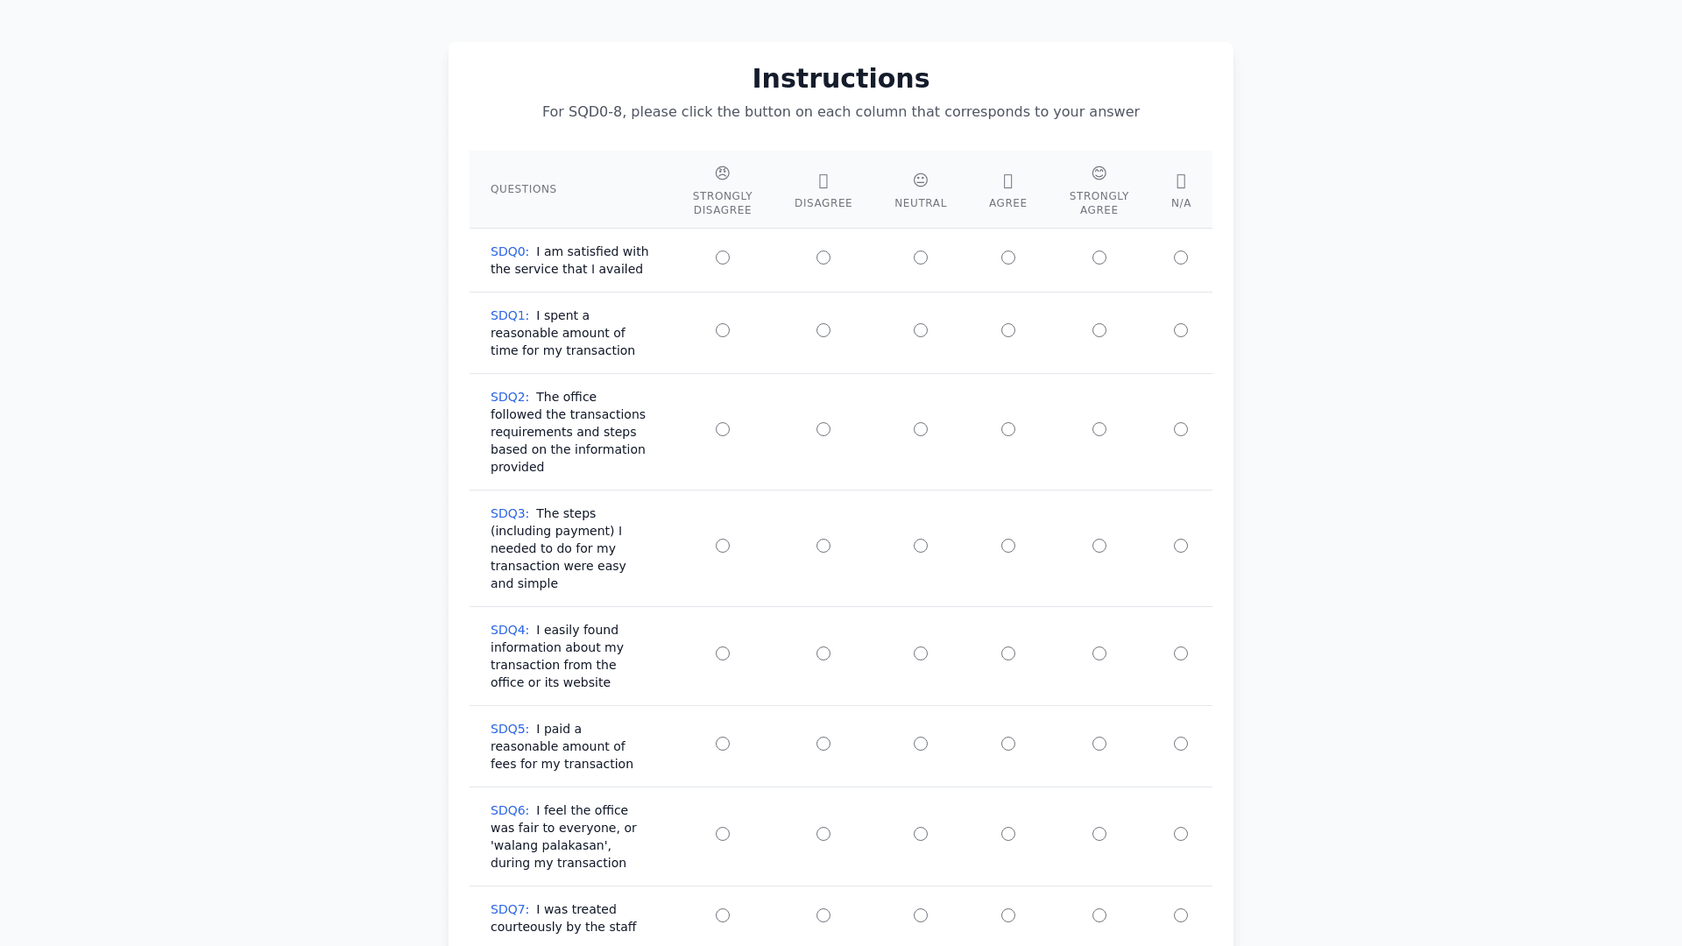Click the N/A column header icon

[x=1181, y=181]
